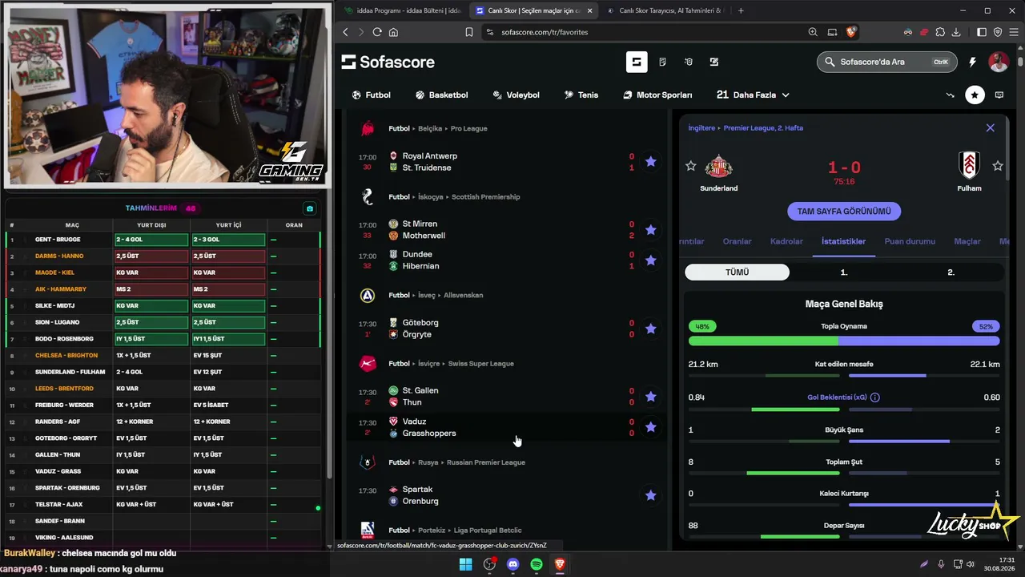
Task: Open the Swiss Super League link
Action: [480, 364]
